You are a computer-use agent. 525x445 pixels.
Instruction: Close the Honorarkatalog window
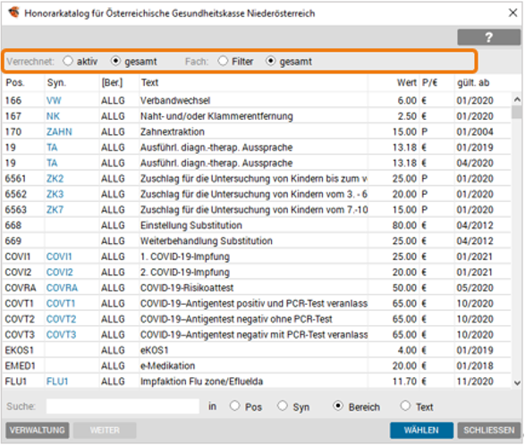tap(512, 13)
